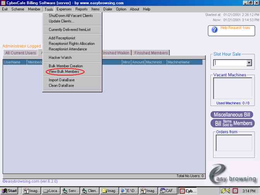The image size is (260, 195).
Task: Switch to the Clien taskbar program
Action: tap(90, 191)
